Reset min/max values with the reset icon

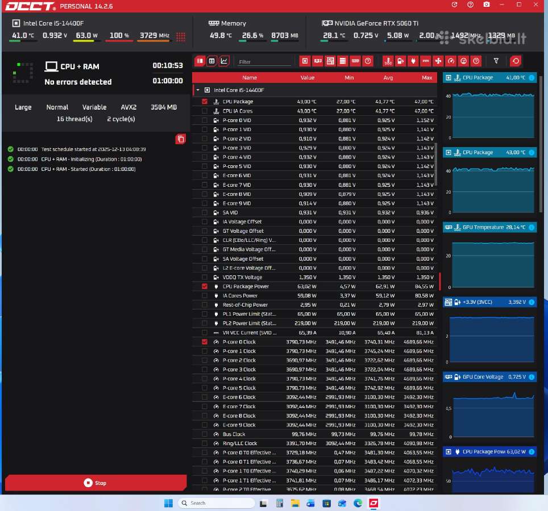tap(516, 61)
